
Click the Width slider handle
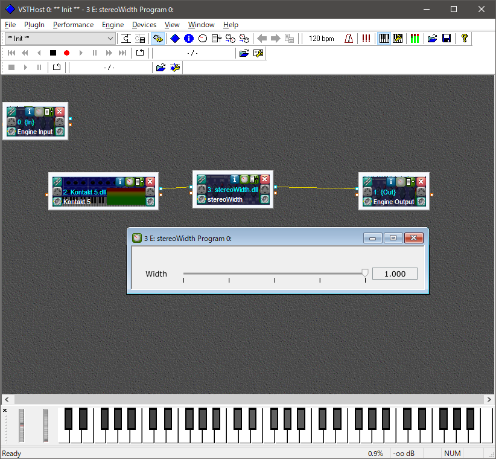[365, 273]
